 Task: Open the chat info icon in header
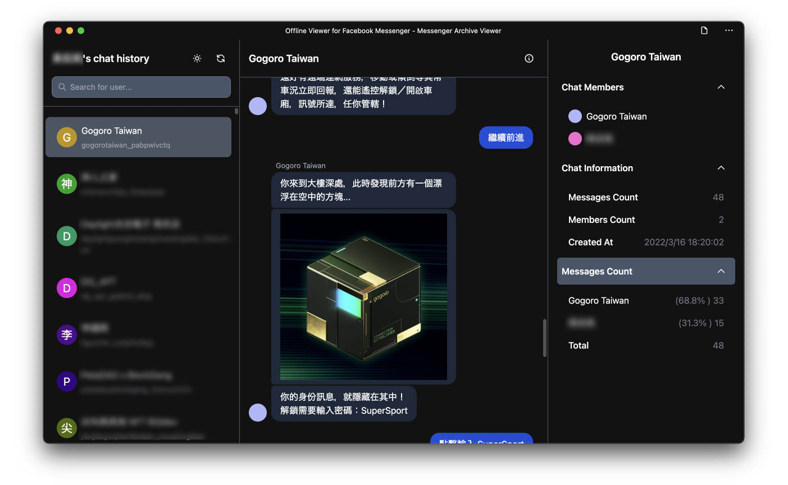[529, 58]
